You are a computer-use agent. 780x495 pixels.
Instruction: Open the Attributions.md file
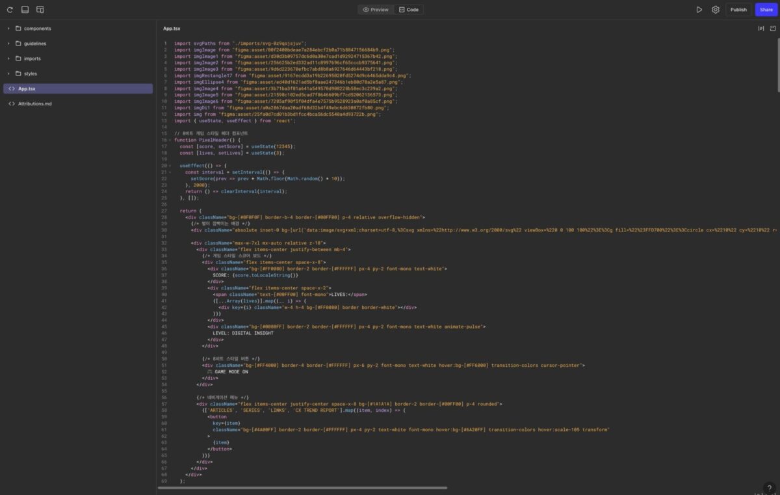[34, 103]
